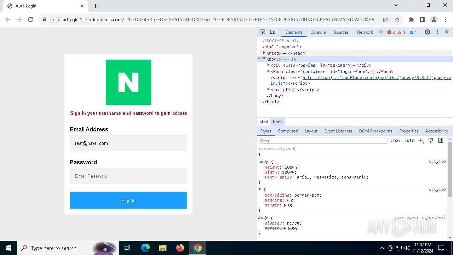Click the taskbar volume icon
This screenshot has height=255, width=453.
[407, 248]
